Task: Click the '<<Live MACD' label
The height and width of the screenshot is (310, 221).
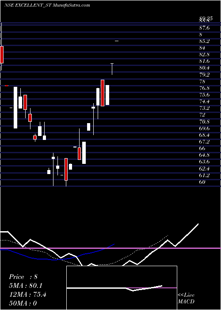Action: pos(186,298)
